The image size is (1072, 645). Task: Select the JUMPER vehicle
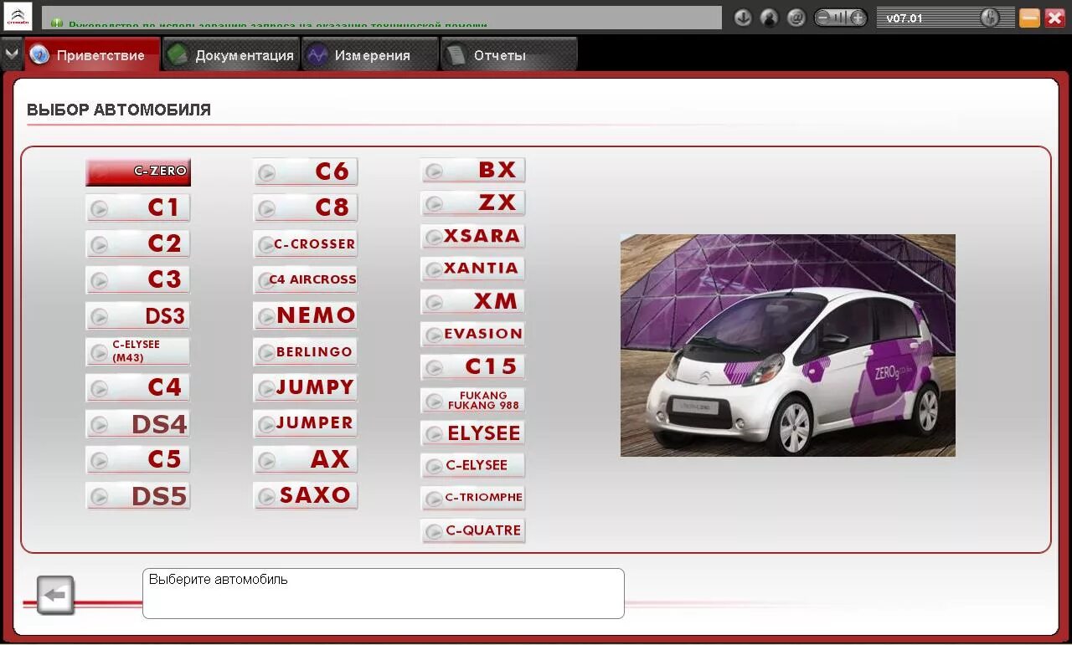click(x=306, y=423)
